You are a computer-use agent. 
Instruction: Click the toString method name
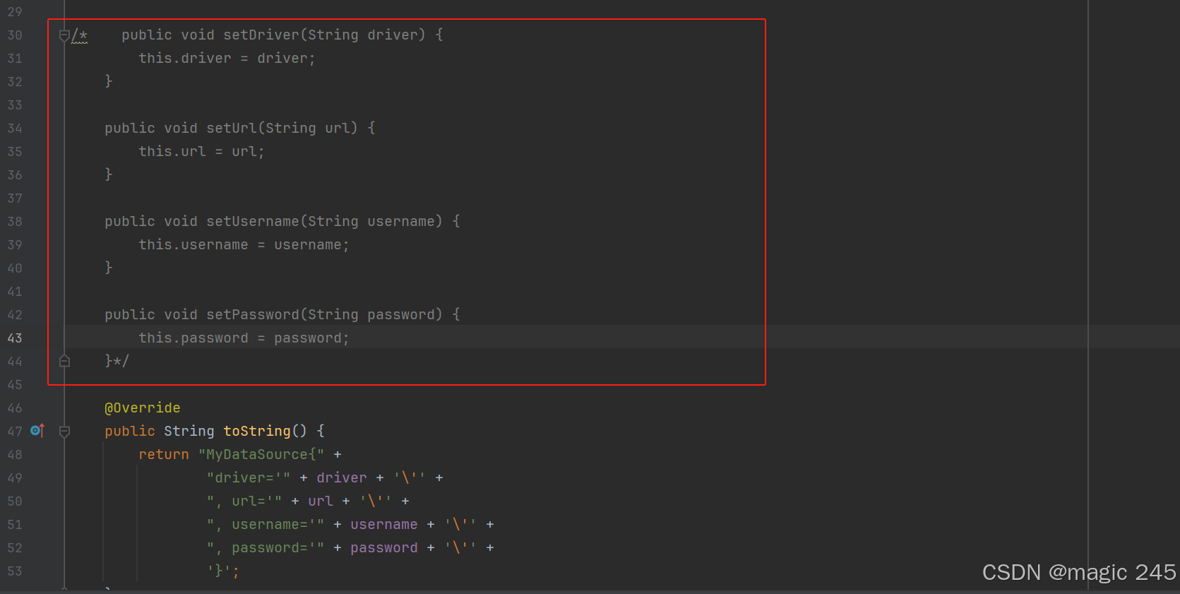click(x=257, y=431)
